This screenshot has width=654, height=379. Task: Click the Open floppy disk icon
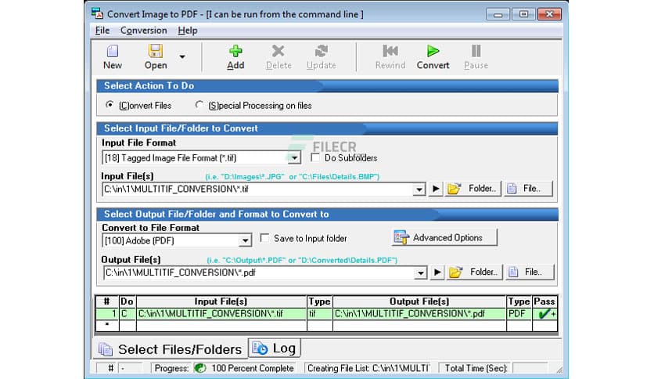click(x=156, y=52)
